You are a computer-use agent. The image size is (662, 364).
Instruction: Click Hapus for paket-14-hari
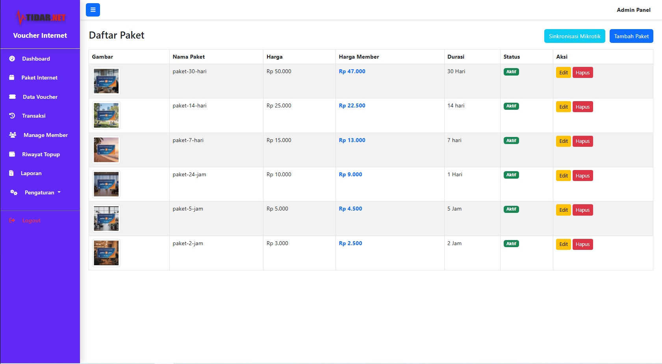[x=582, y=107]
